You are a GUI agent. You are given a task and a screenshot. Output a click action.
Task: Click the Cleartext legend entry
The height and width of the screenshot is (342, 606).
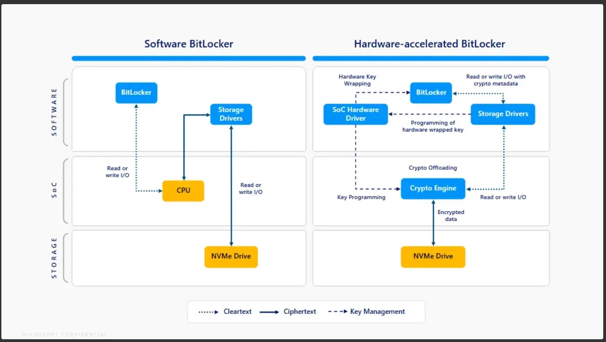237,312
